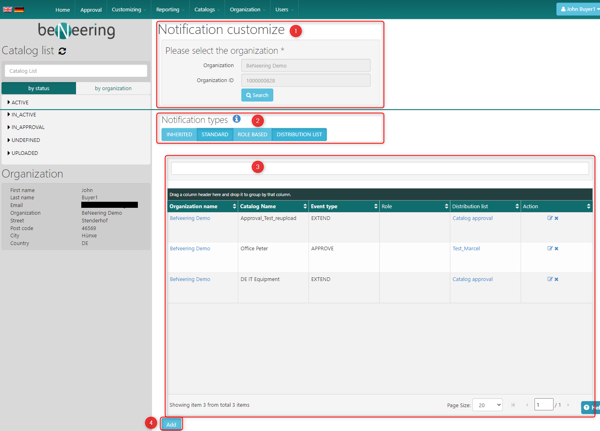Edit the Approval_Test_reupload notification row

[x=550, y=218]
